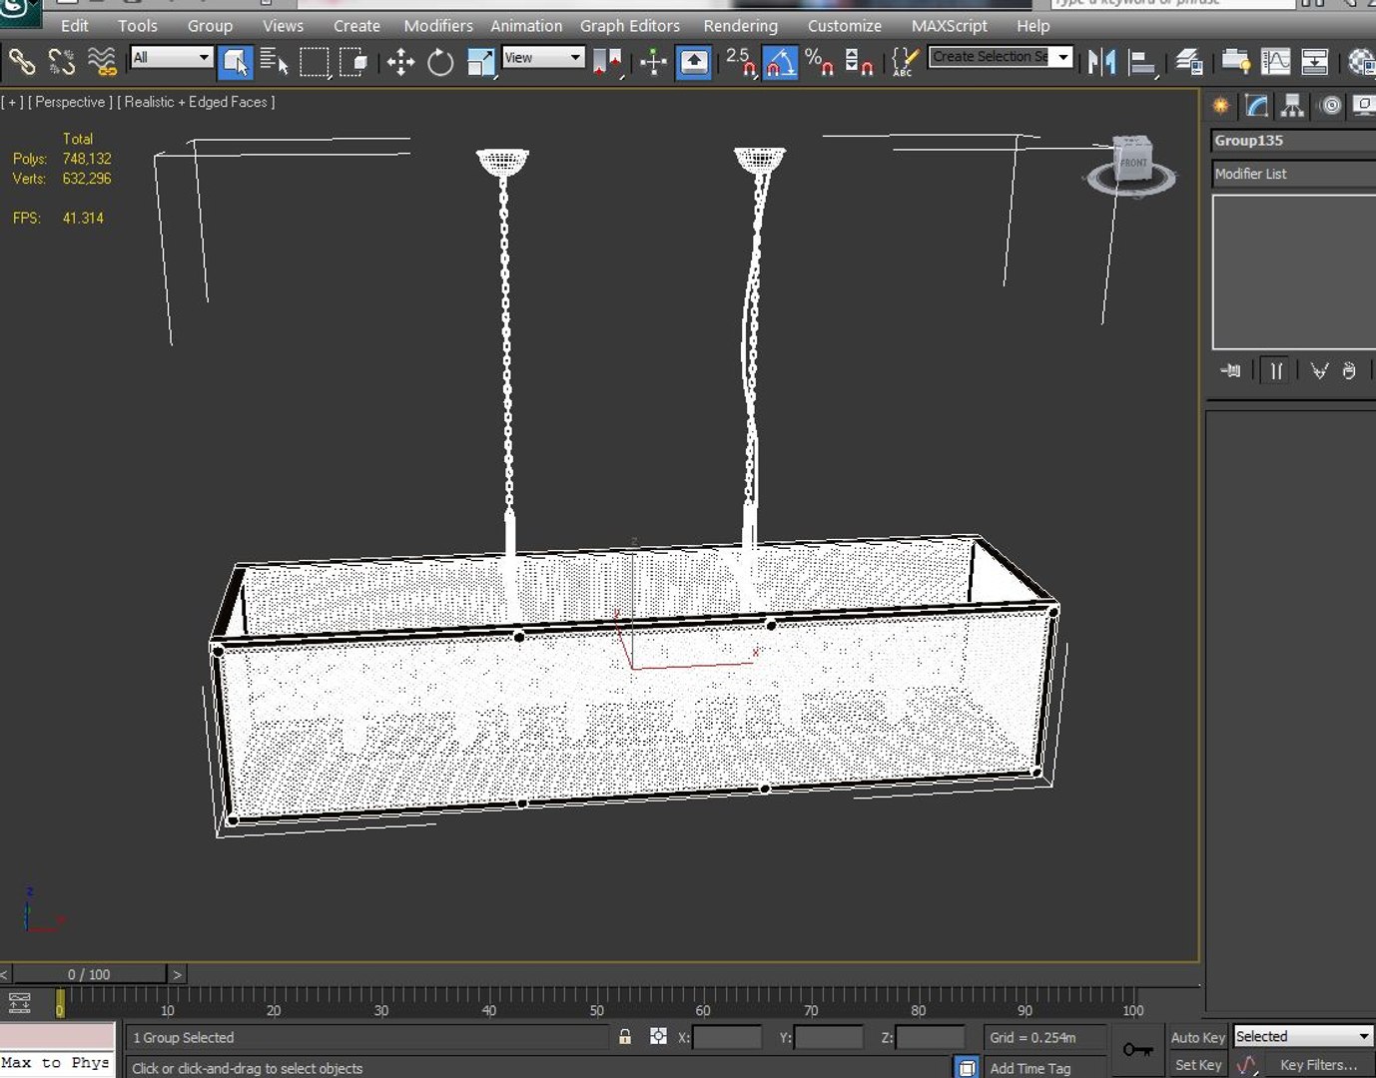Open the MAXScript menu
Viewport: 1376px width, 1078px height.
[x=949, y=26]
